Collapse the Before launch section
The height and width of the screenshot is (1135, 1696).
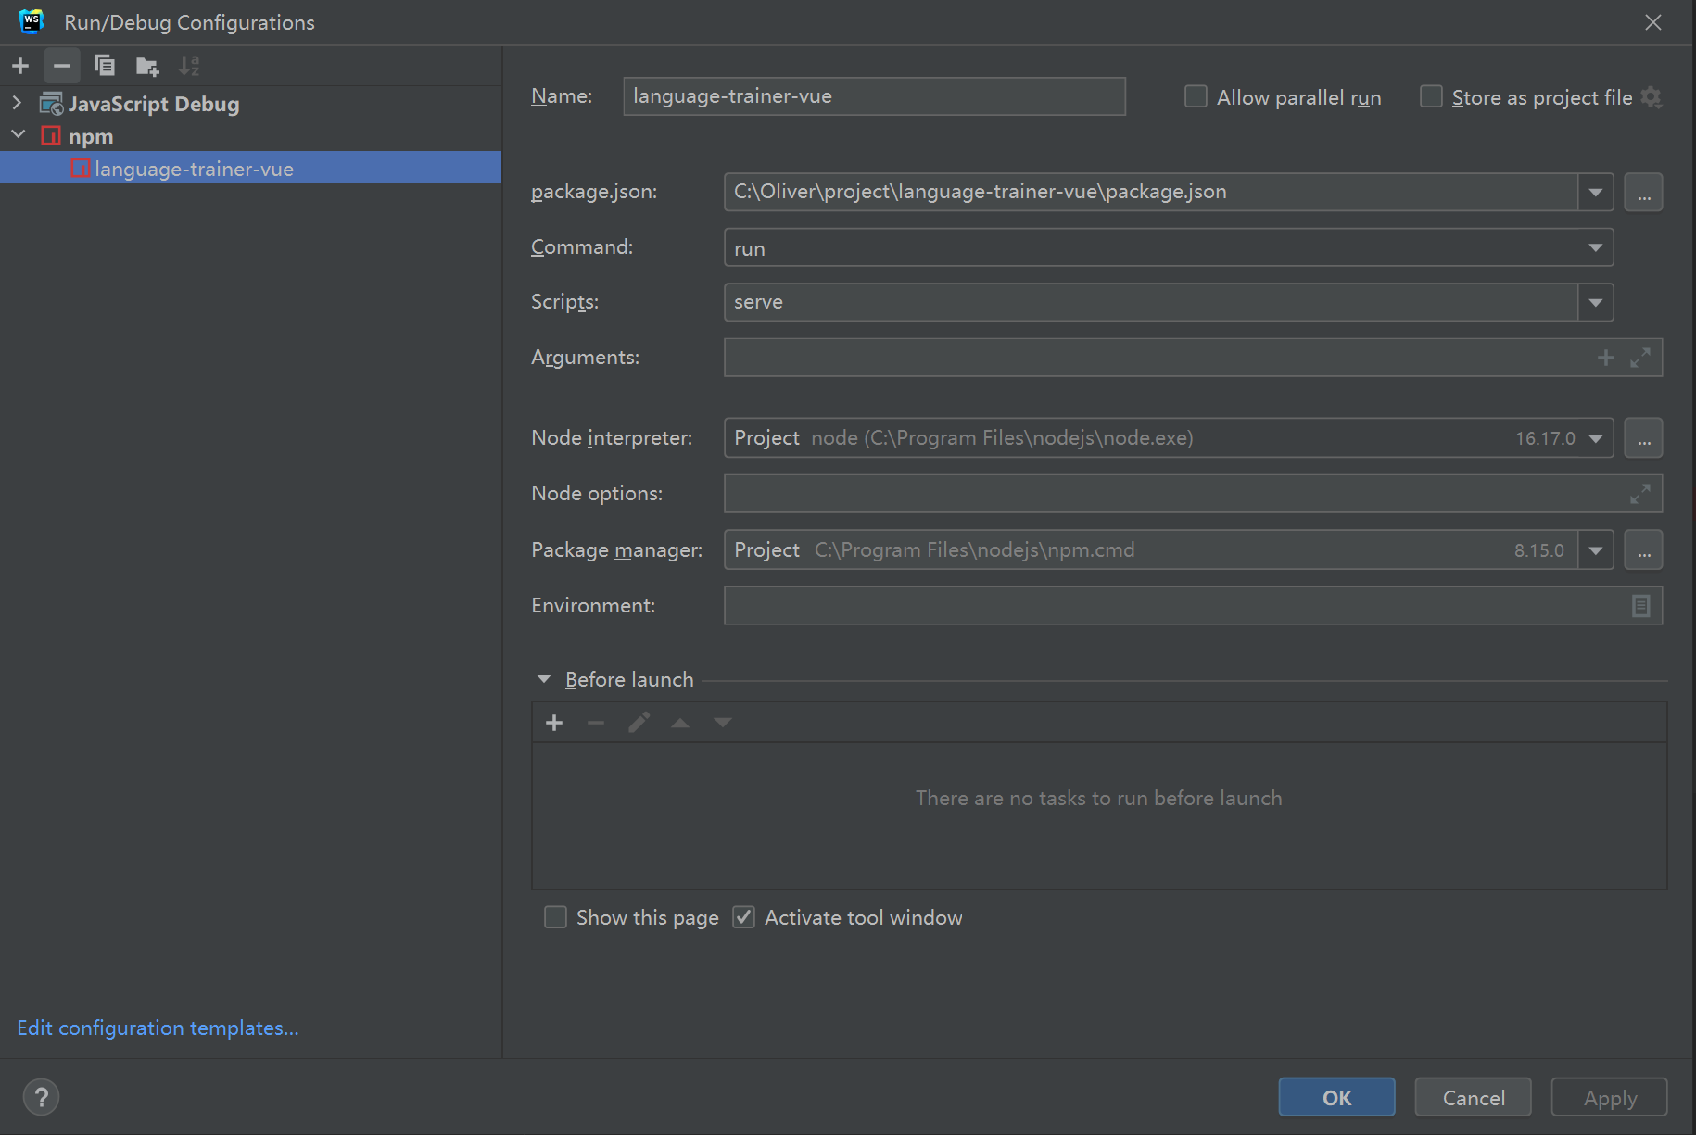point(544,679)
